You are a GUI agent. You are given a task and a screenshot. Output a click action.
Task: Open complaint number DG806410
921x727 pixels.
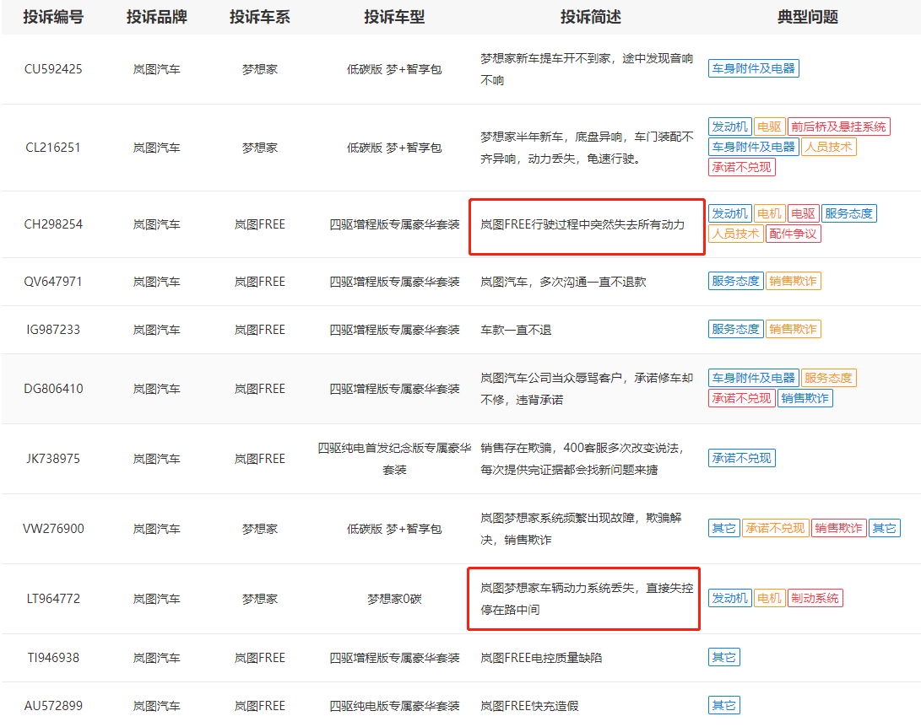(x=53, y=389)
